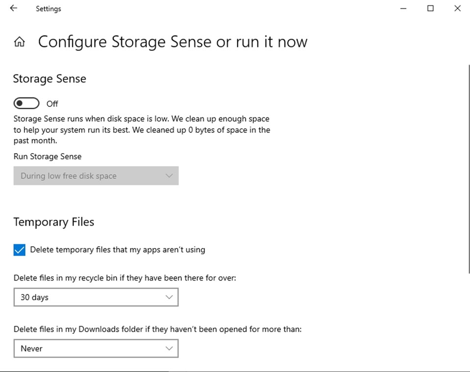
Task: Go to Settings home via house icon
Action: (x=20, y=42)
